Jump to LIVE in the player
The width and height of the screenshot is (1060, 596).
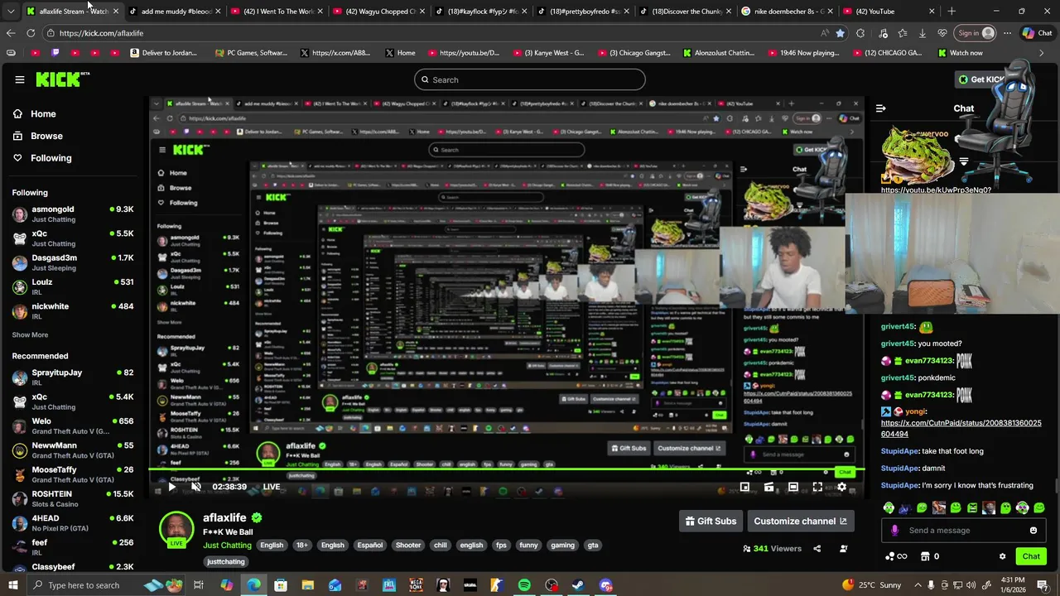(x=272, y=487)
